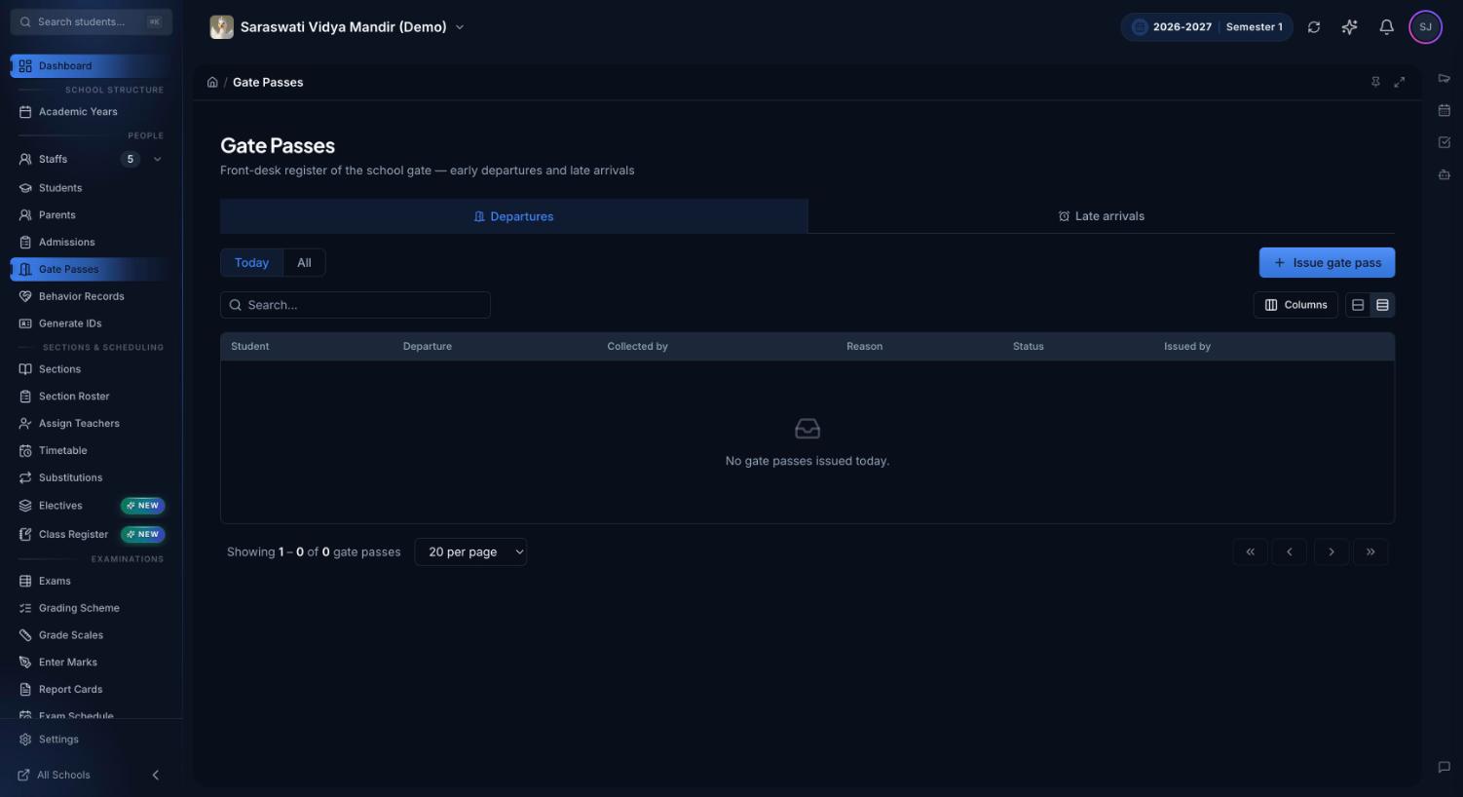The image size is (1463, 797).
Task: Open the robot icon in the right rail
Action: pos(1444,174)
